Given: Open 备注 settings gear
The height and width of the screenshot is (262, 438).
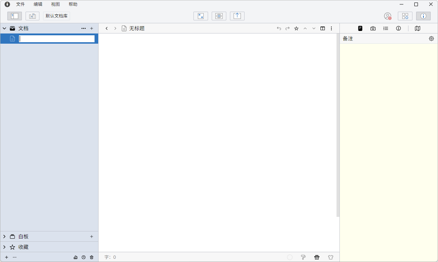Looking at the screenshot, I should coord(431,39).
